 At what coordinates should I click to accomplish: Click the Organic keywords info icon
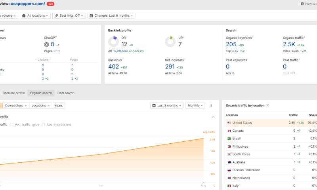(x=253, y=37)
